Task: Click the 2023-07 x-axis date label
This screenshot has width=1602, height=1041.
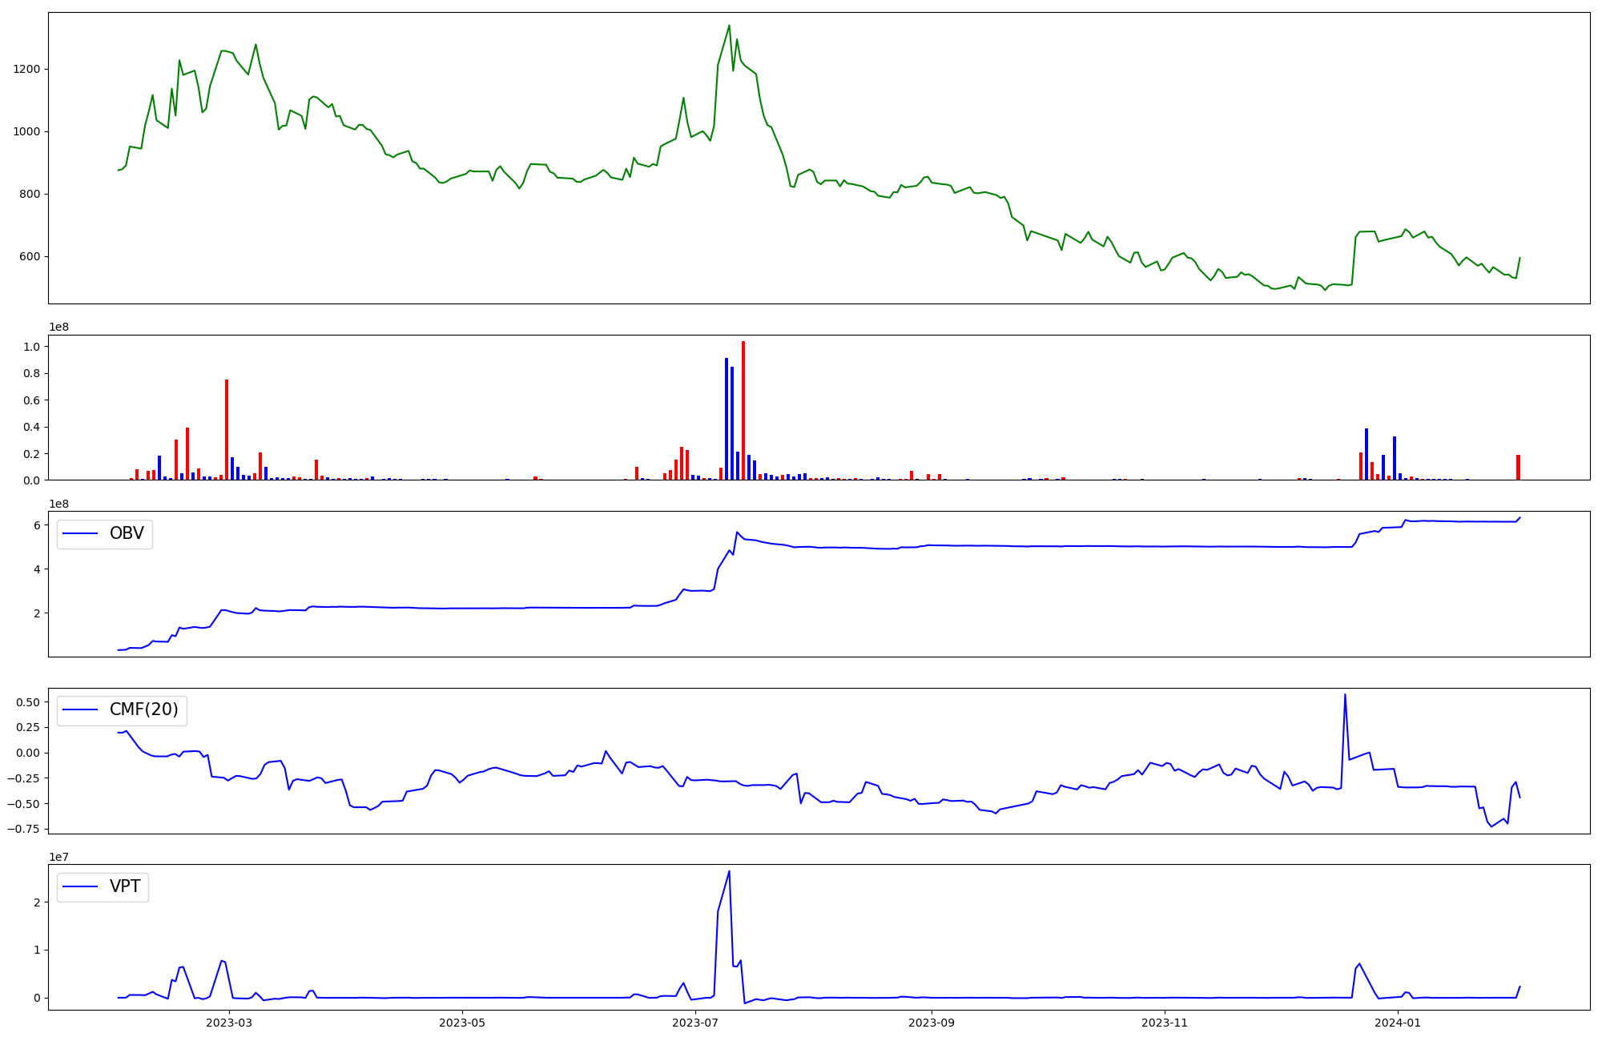Action: coord(695,1023)
